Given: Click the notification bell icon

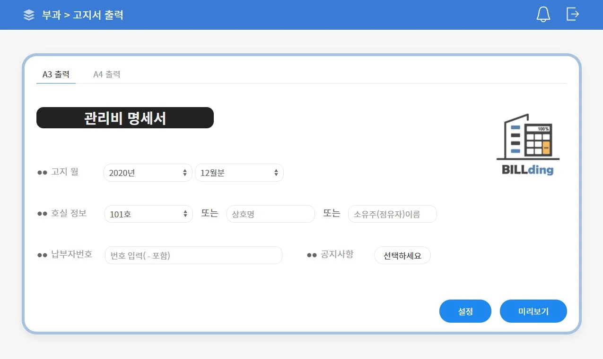Looking at the screenshot, I should click(x=543, y=15).
